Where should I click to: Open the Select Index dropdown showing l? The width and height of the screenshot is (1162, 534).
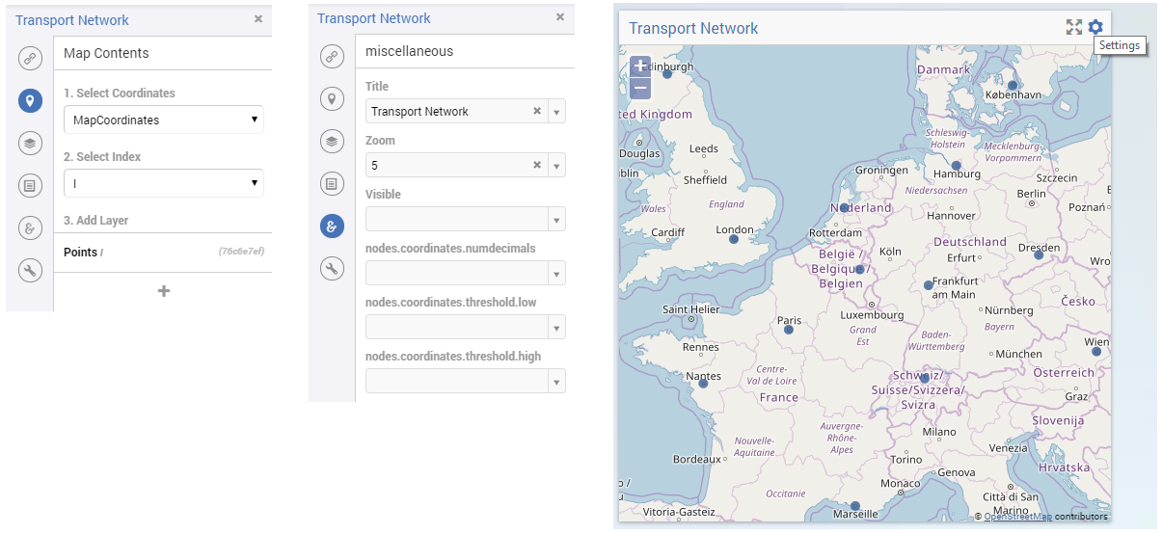point(163,182)
